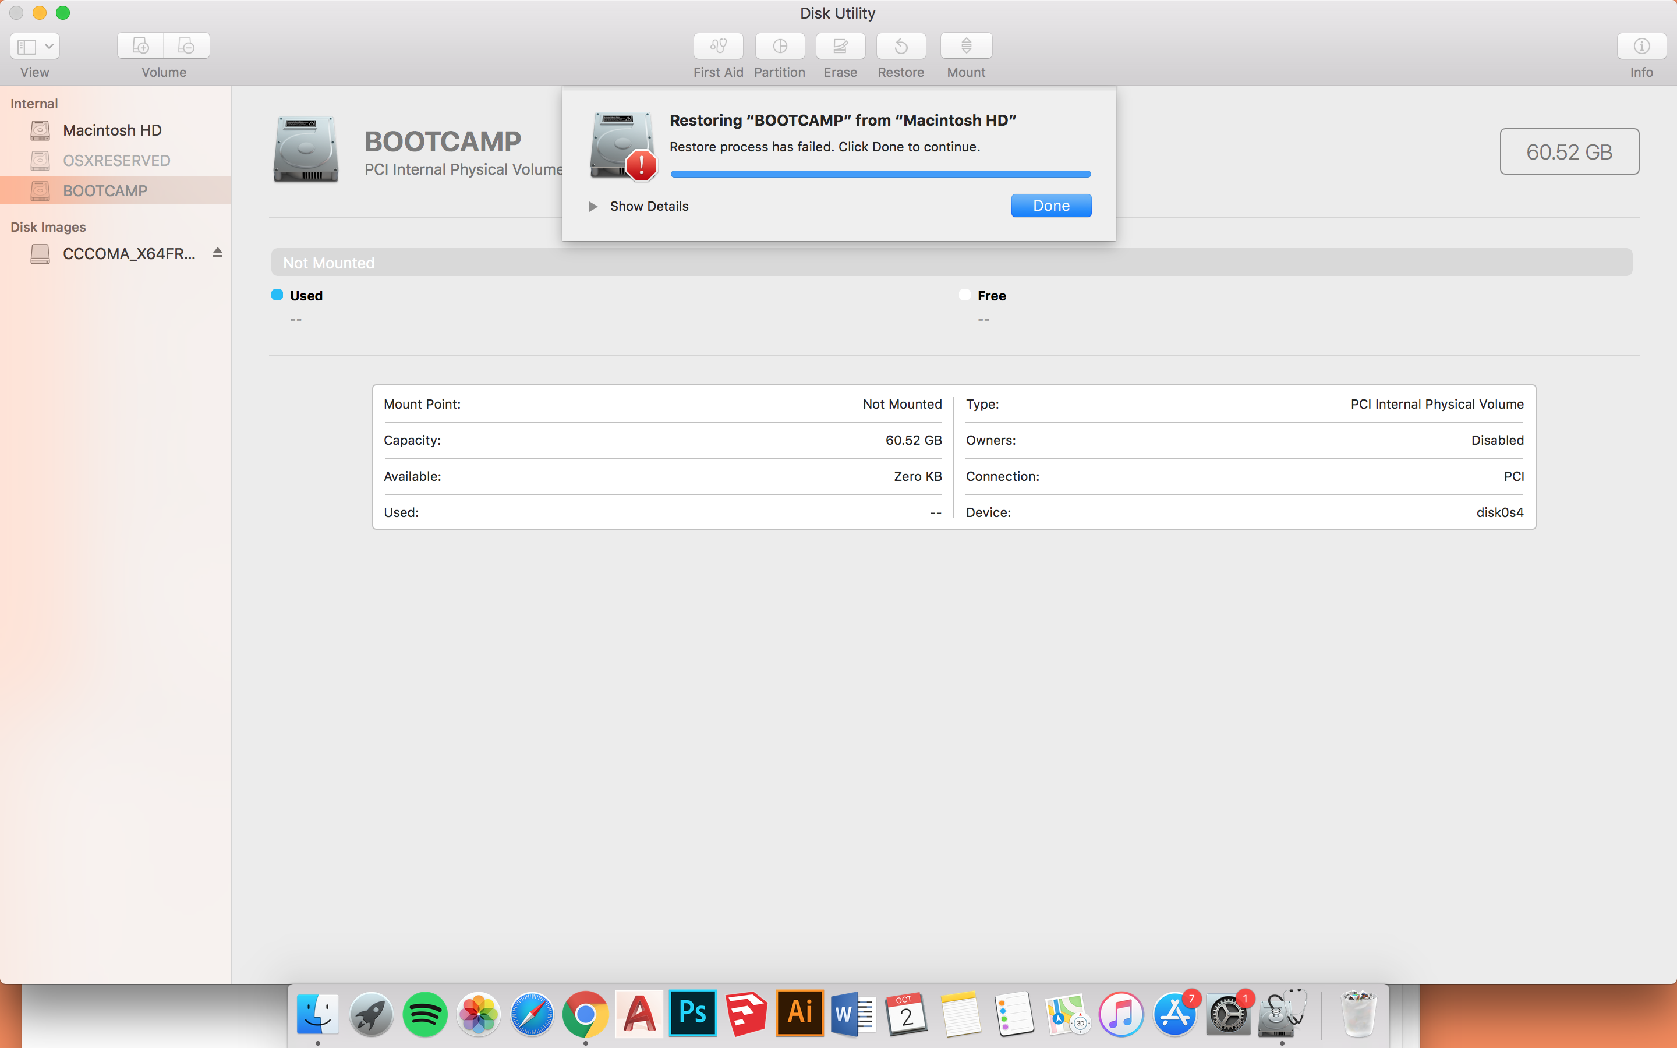Open Photoshop from the Dock
Screen dimensions: 1677x1048
[x=692, y=1013]
